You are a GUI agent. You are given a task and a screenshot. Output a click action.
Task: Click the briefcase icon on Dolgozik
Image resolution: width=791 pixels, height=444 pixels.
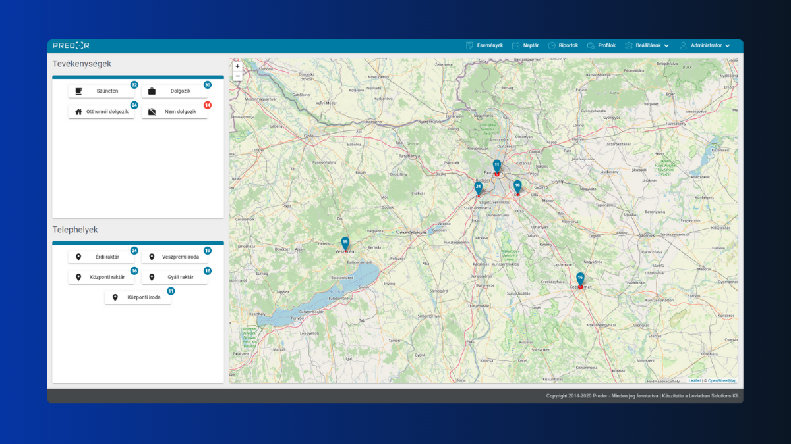click(x=152, y=91)
